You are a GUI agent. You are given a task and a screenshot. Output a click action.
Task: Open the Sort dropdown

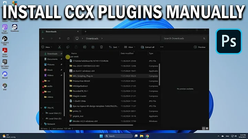(x=114, y=47)
